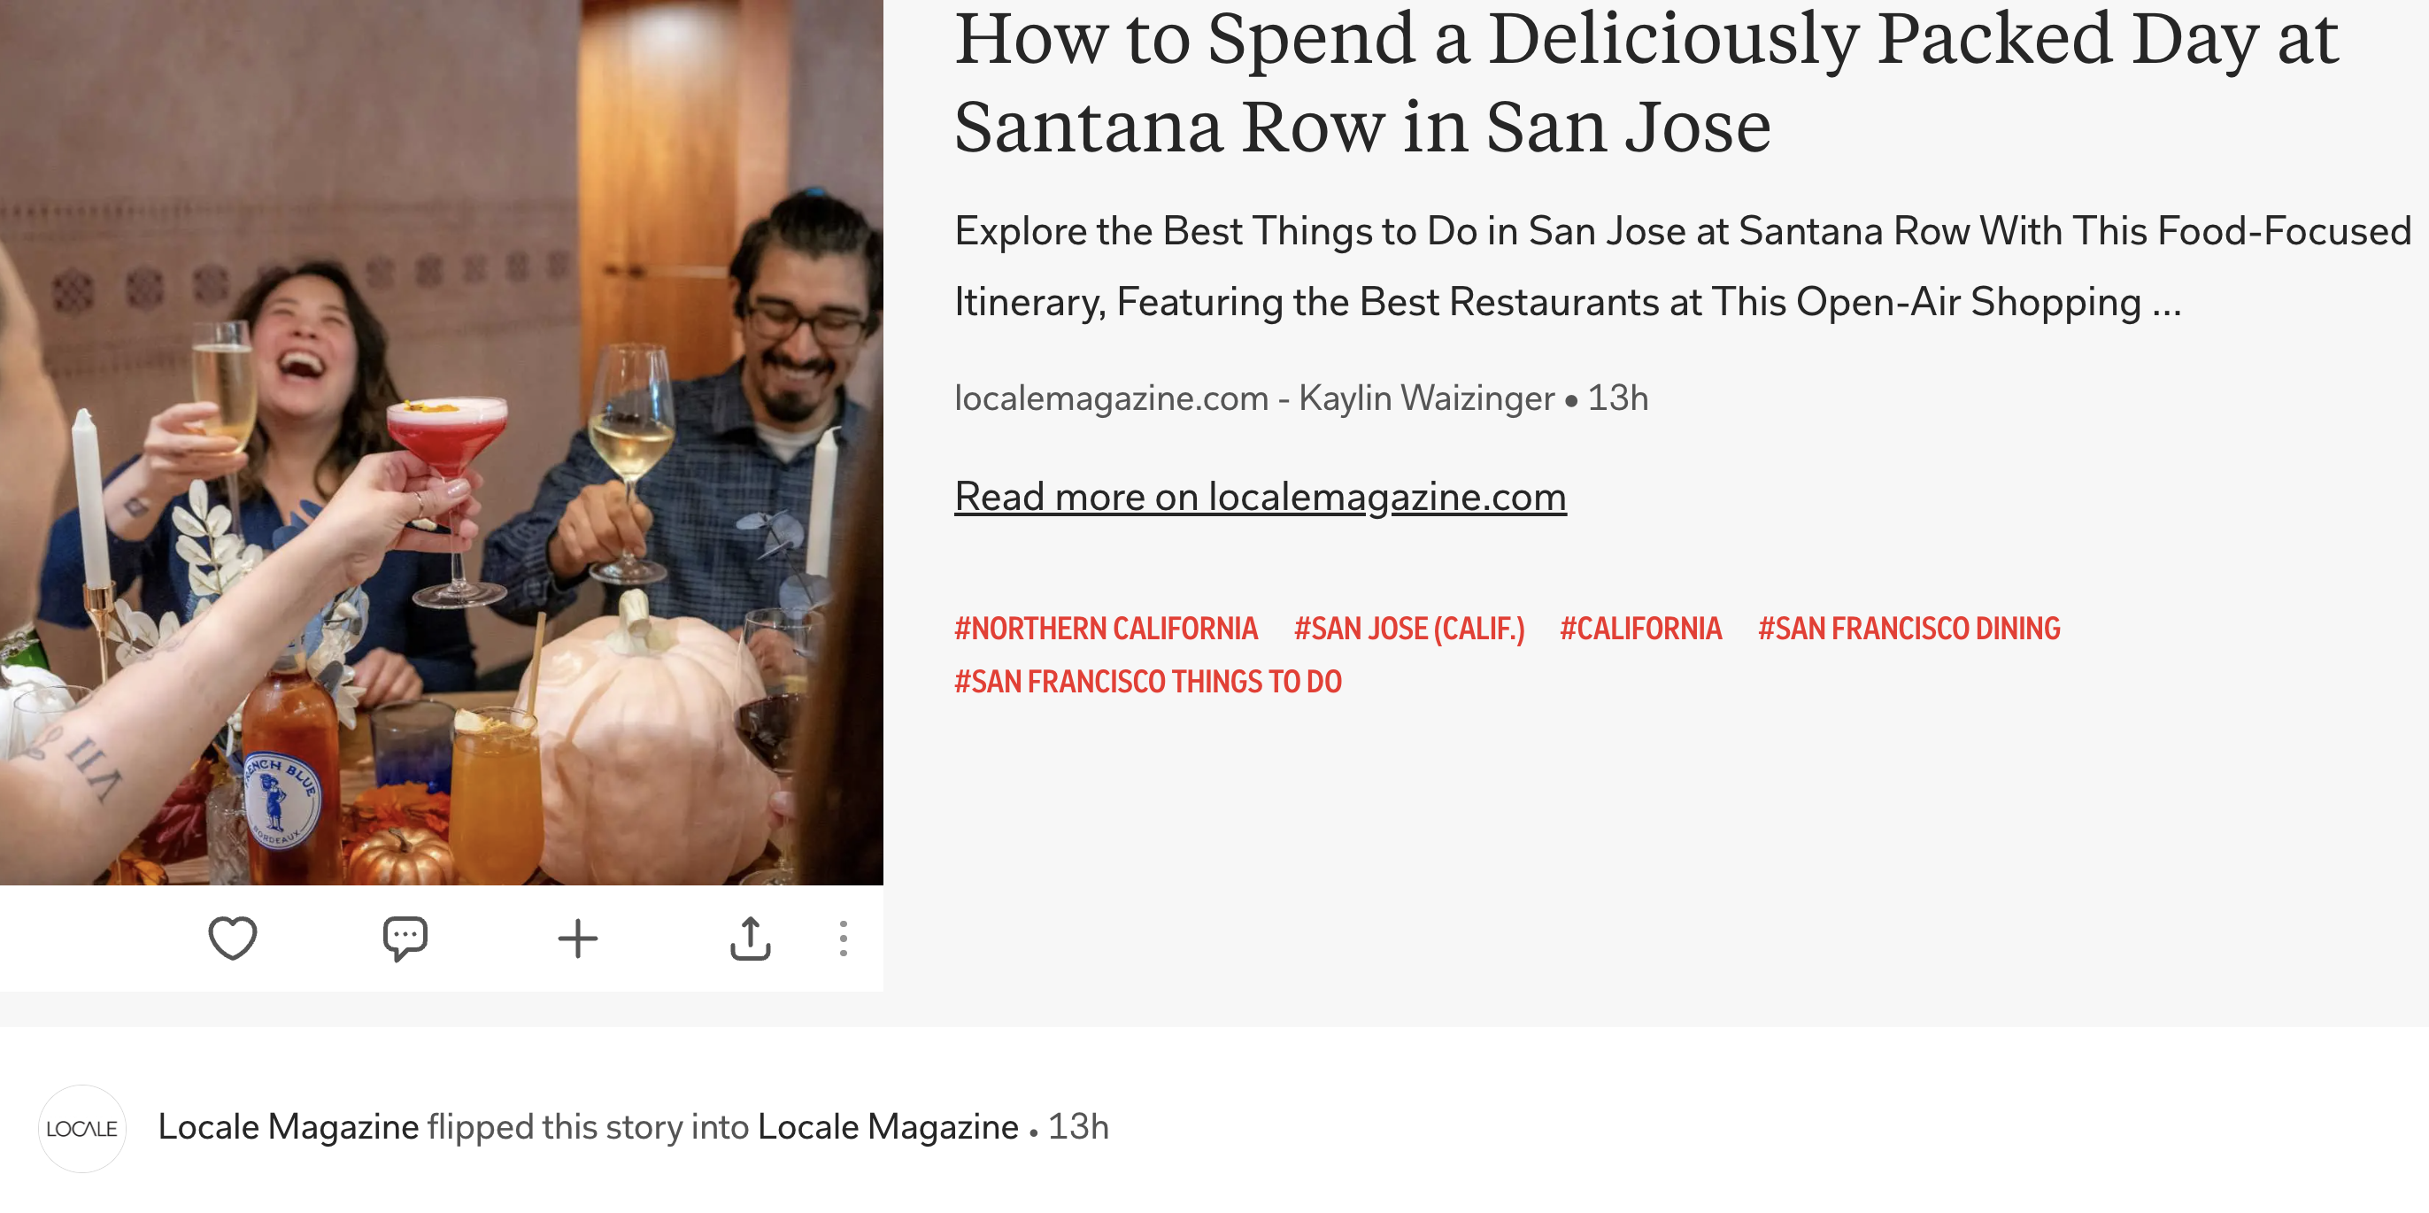The image size is (2429, 1213).
Task: Select the #NORTHERN CALIFORNIA hashtag
Action: tap(1107, 629)
